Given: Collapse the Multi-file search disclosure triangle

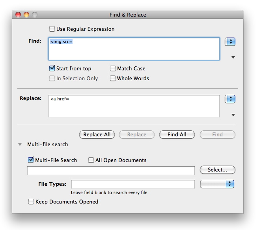Looking at the screenshot, I should pyautogui.click(x=20, y=145).
